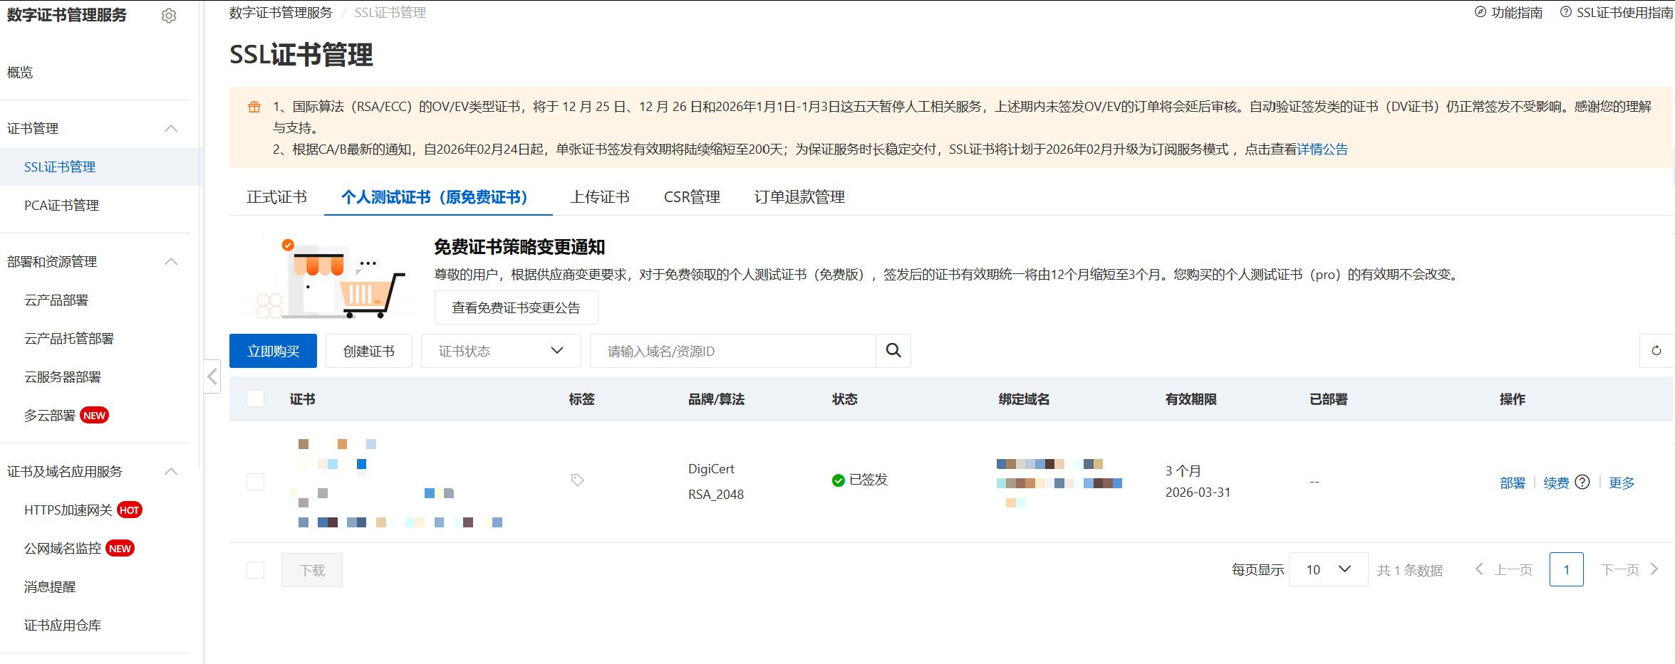The width and height of the screenshot is (1675, 664).
Task: Toggle the checkbox beside 下载 button
Action: 255,570
